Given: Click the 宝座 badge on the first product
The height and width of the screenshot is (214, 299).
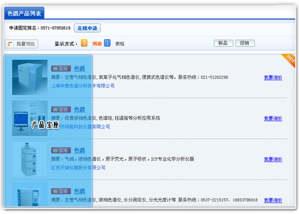Looking at the screenshot, I should pyautogui.click(x=61, y=69).
